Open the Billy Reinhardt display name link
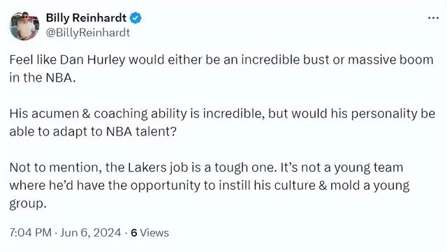The height and width of the screenshot is (252, 447). 86,18
